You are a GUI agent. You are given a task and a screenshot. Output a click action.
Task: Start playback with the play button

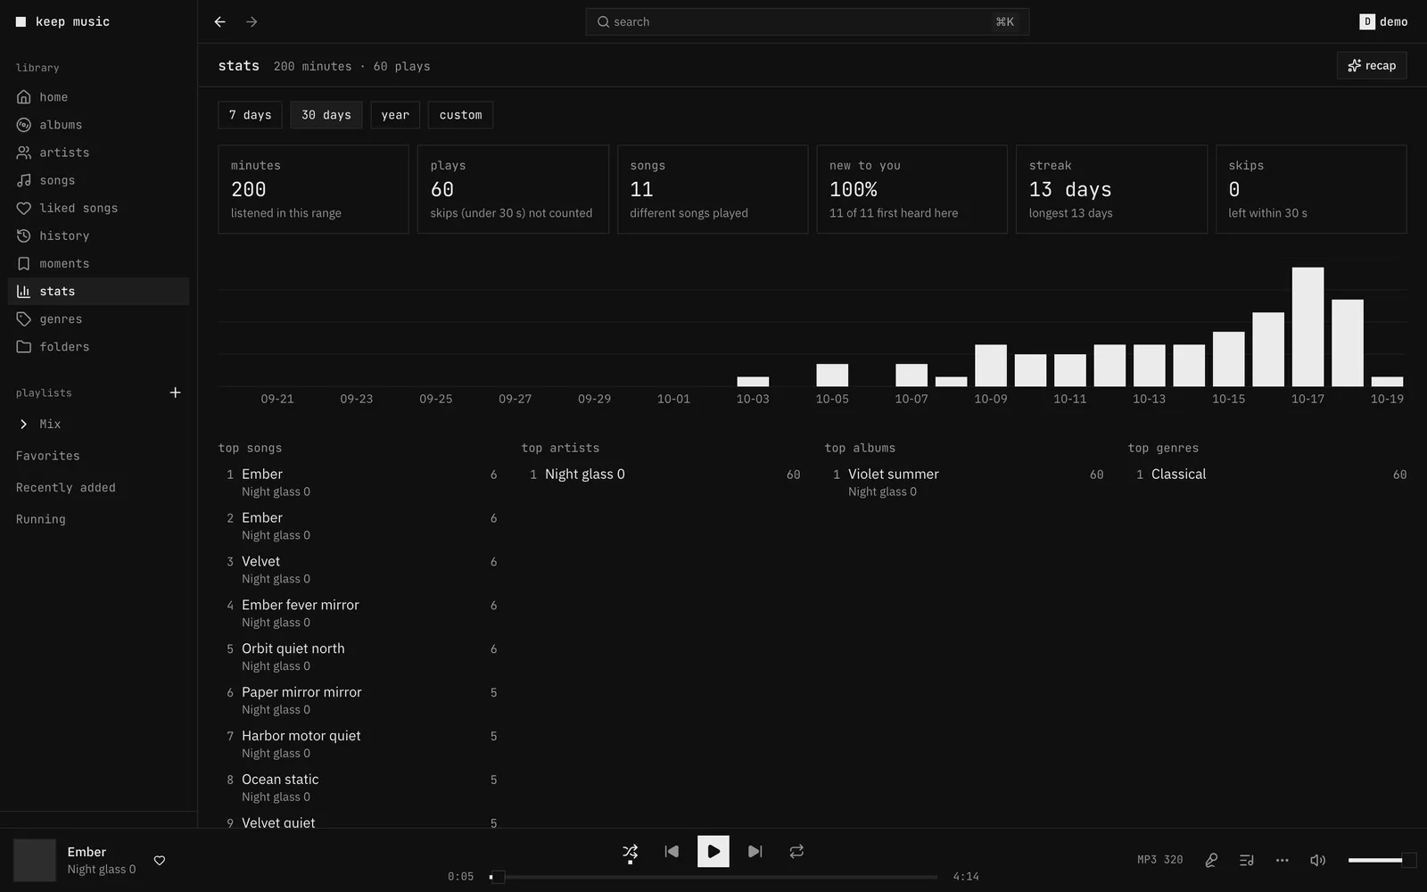713,852
